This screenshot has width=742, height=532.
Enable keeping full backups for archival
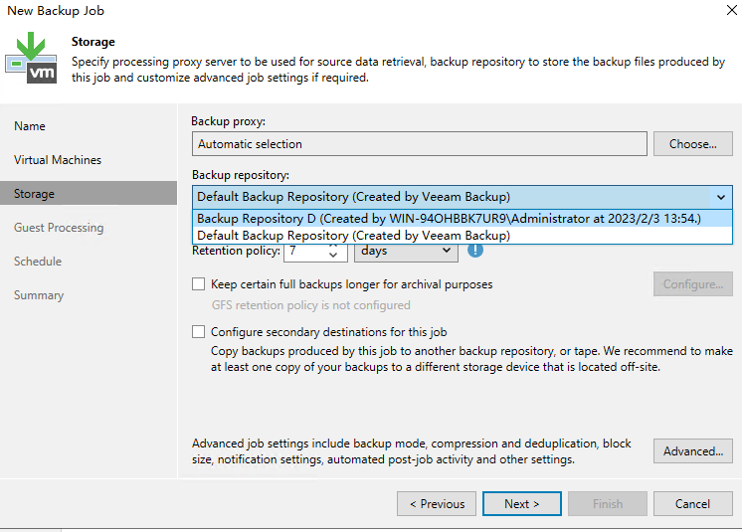(198, 283)
